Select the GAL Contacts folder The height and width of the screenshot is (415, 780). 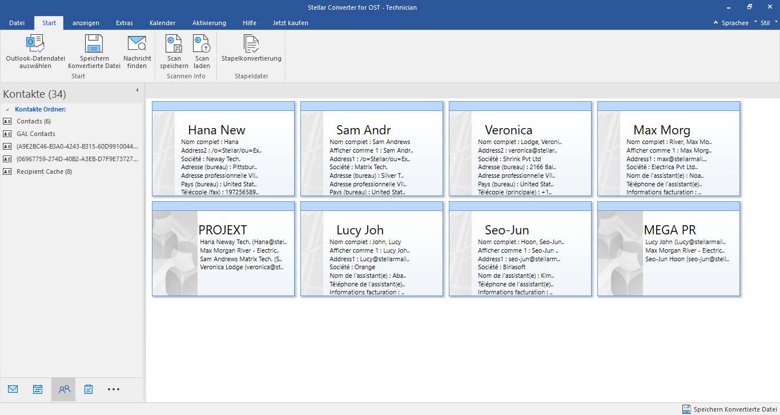click(36, 134)
